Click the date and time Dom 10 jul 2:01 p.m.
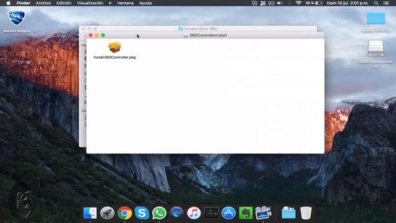 coord(348,3)
